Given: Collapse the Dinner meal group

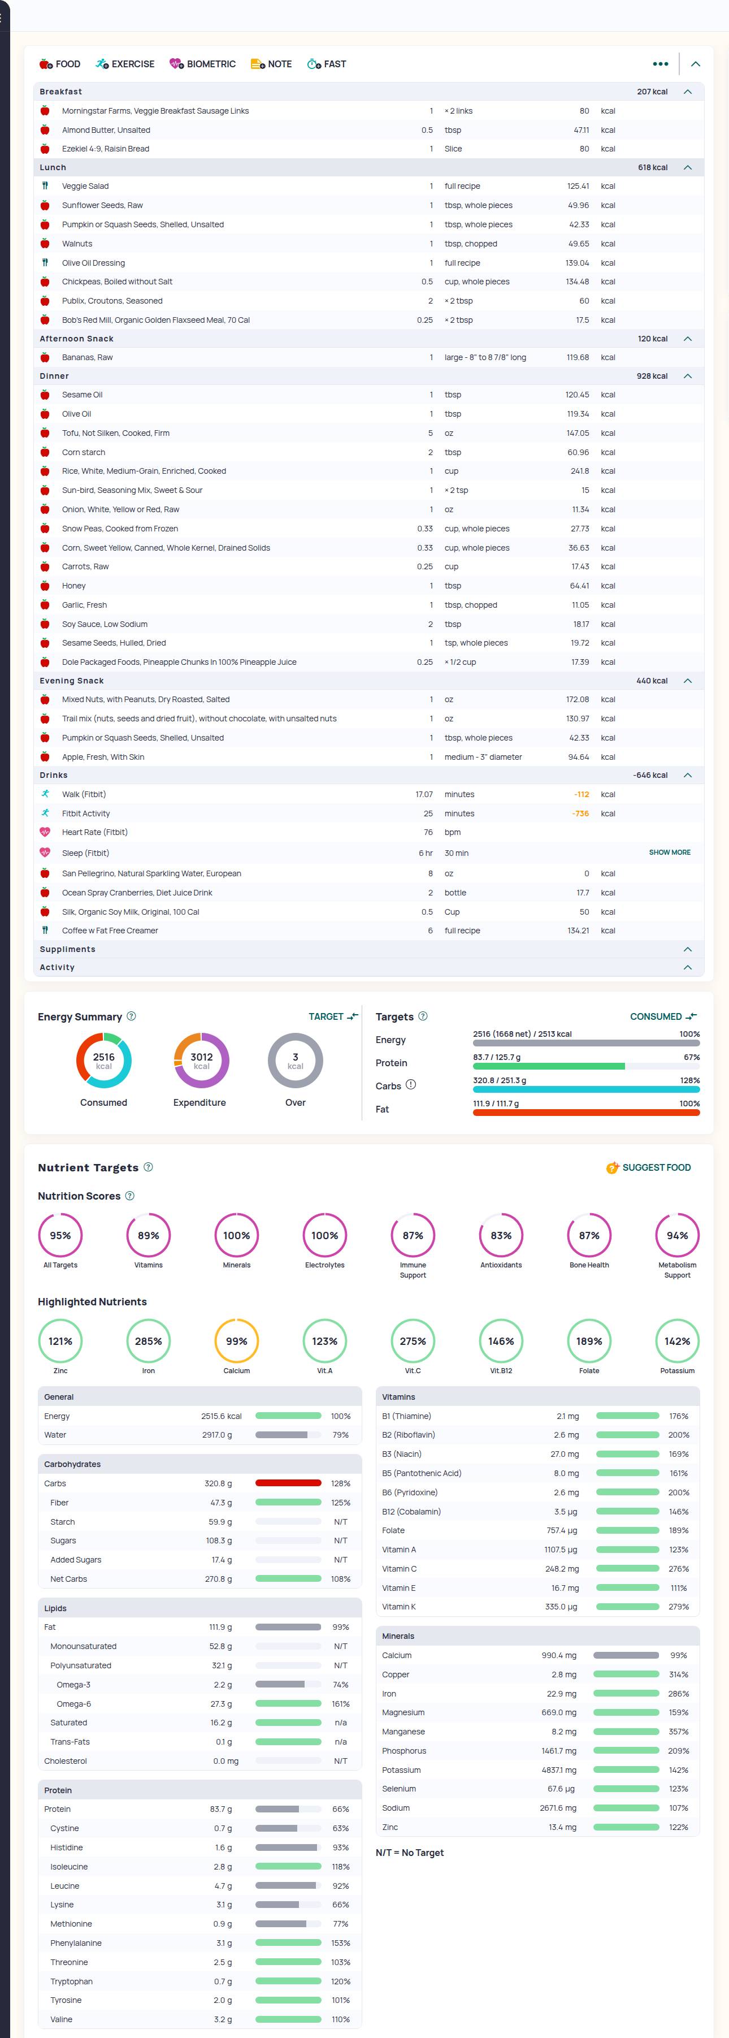Looking at the screenshot, I should pyautogui.click(x=687, y=376).
